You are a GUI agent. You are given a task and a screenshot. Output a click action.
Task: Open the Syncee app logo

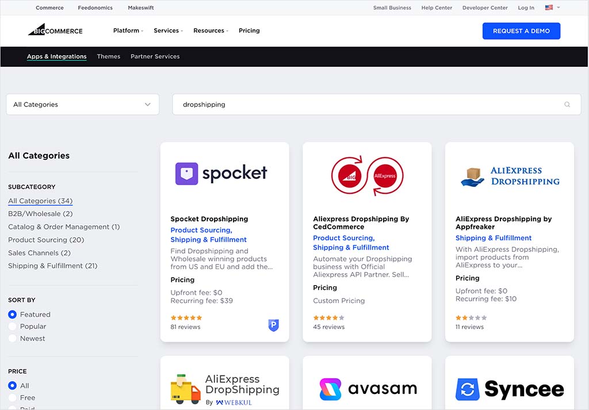pyautogui.click(x=510, y=389)
